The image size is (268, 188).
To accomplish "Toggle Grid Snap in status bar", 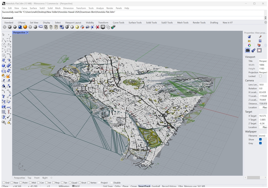I will 108,186.
